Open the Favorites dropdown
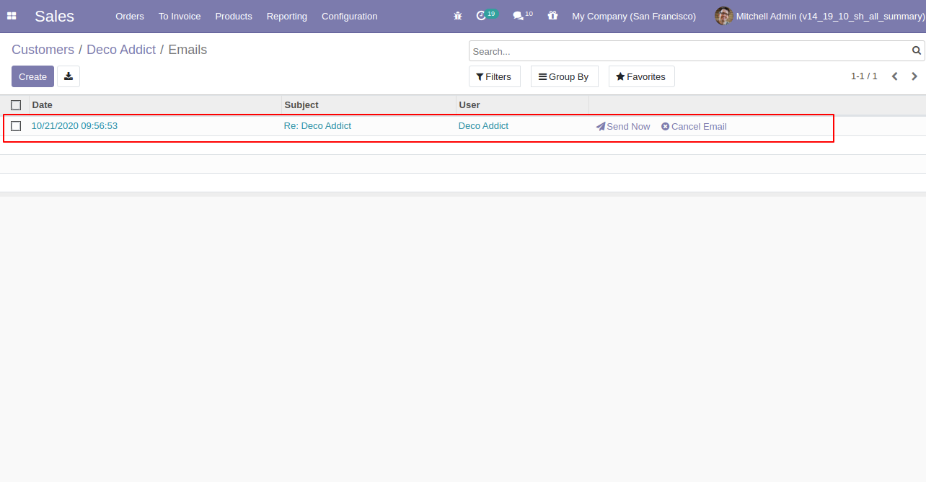This screenshot has height=482, width=926. [641, 76]
